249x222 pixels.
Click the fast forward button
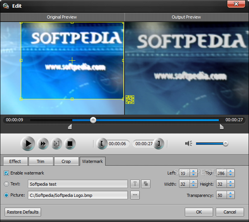click(43, 144)
